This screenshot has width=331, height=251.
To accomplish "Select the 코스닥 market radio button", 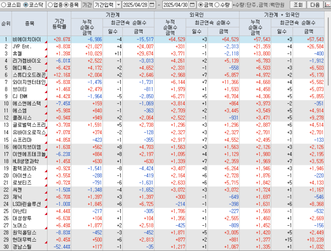I will click(x=26, y=5).
